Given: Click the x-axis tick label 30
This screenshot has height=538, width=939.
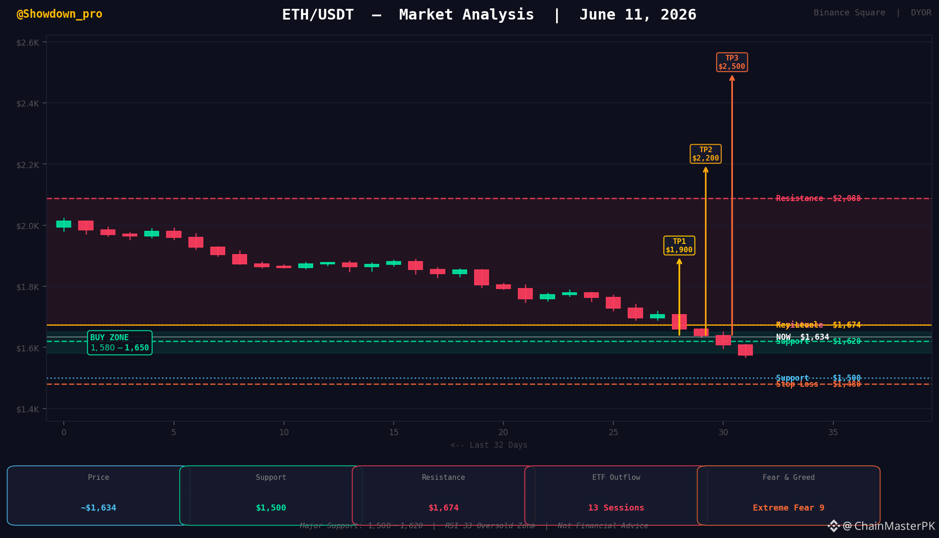Looking at the screenshot, I should [x=723, y=432].
